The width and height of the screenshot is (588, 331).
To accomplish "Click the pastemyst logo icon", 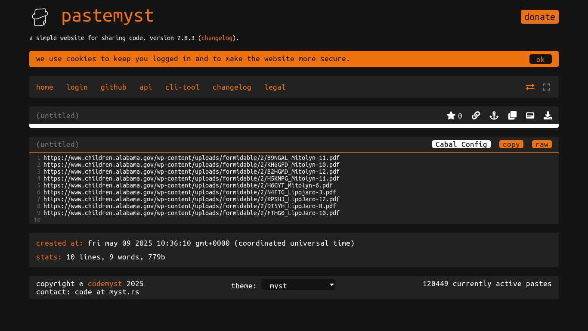I will coord(40,17).
